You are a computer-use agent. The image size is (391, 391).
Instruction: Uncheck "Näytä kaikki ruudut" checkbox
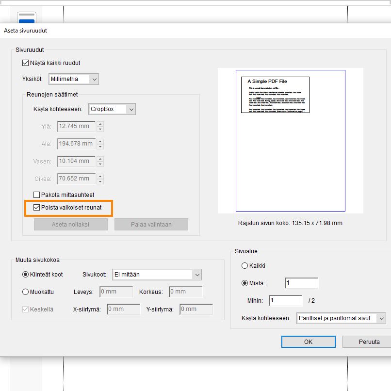coord(25,63)
